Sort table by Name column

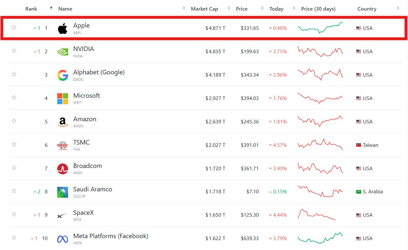[65, 9]
